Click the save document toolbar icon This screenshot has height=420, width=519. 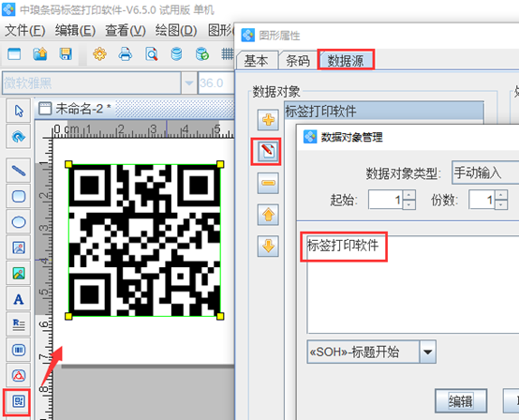[x=66, y=54]
